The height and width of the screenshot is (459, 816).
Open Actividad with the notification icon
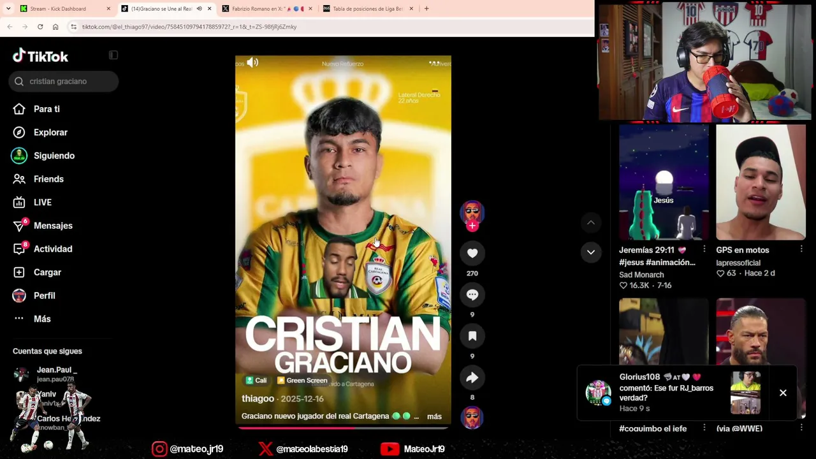pos(20,249)
